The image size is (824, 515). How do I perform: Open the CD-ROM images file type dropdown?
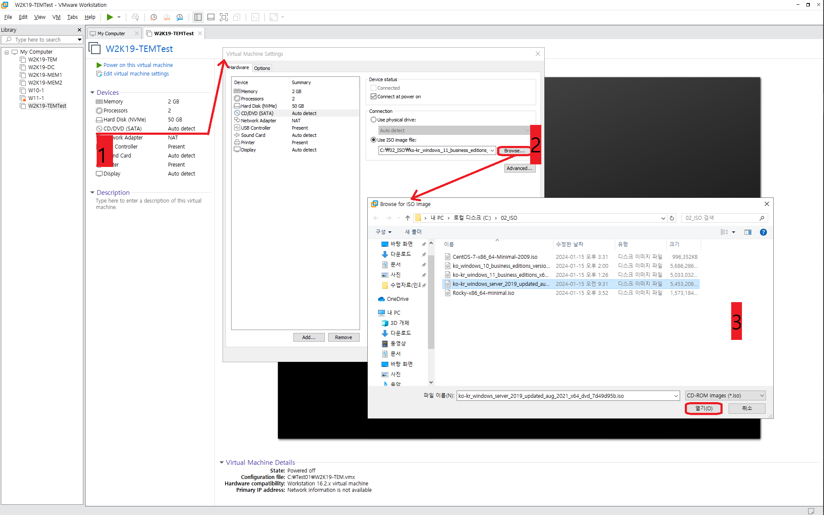pyautogui.click(x=725, y=396)
